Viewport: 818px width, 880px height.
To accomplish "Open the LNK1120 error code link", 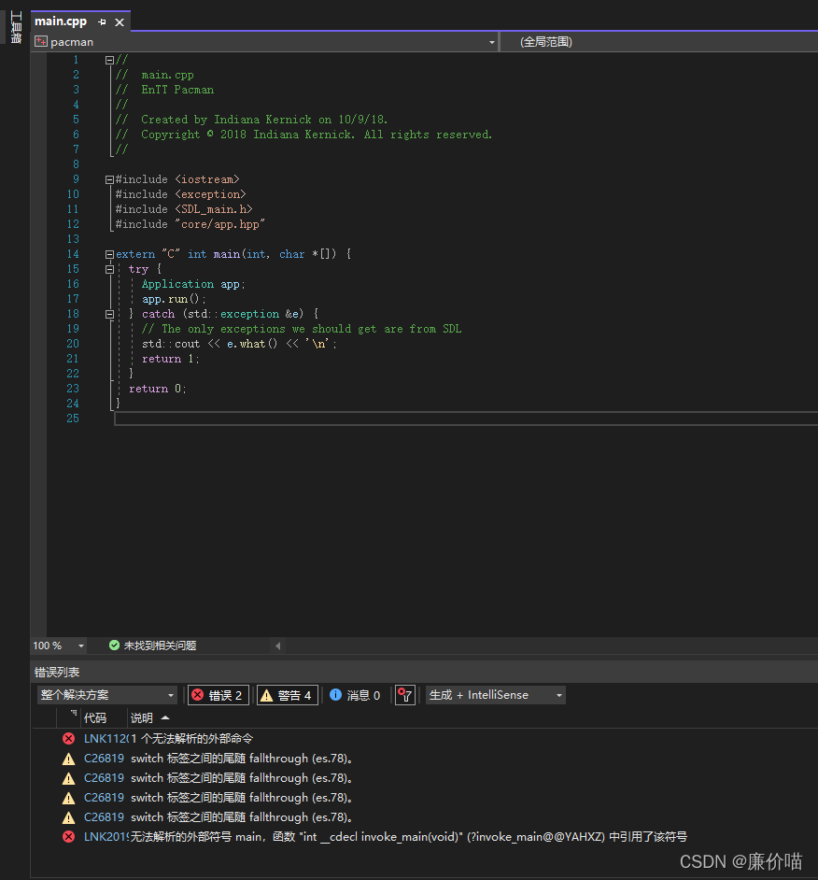I will coord(106,739).
